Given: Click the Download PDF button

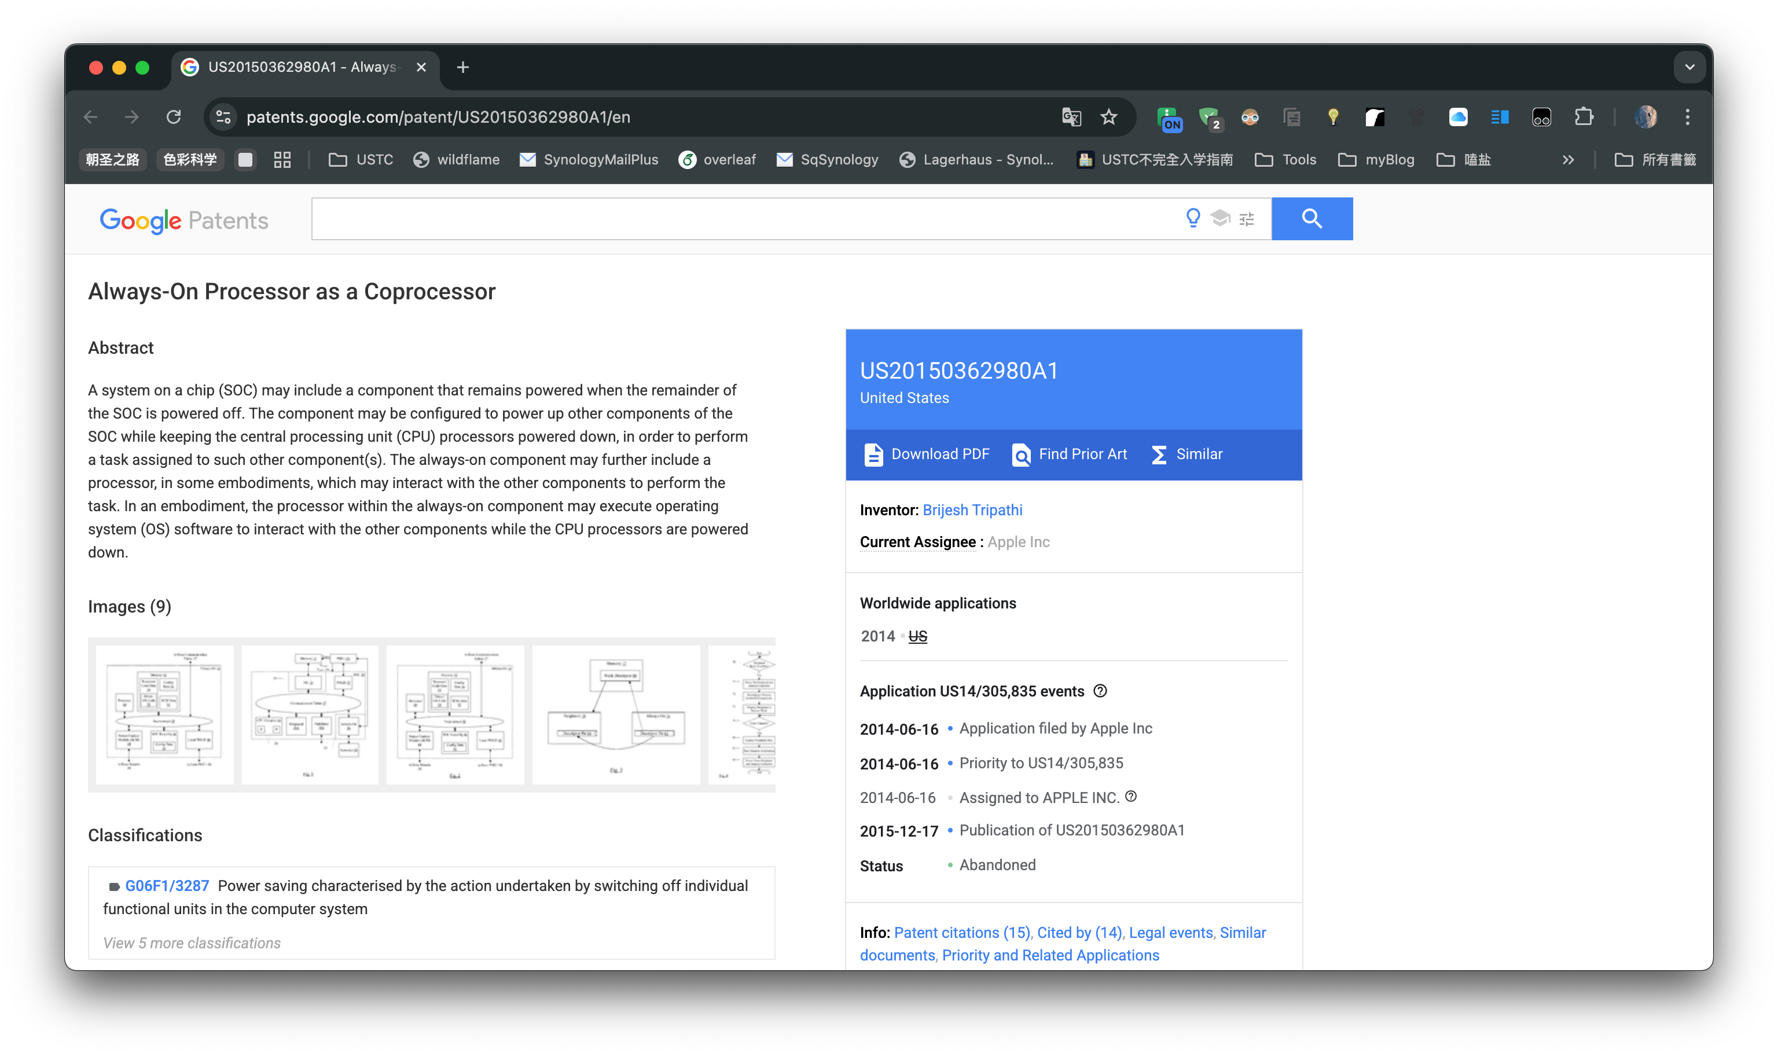Looking at the screenshot, I should coord(926,454).
